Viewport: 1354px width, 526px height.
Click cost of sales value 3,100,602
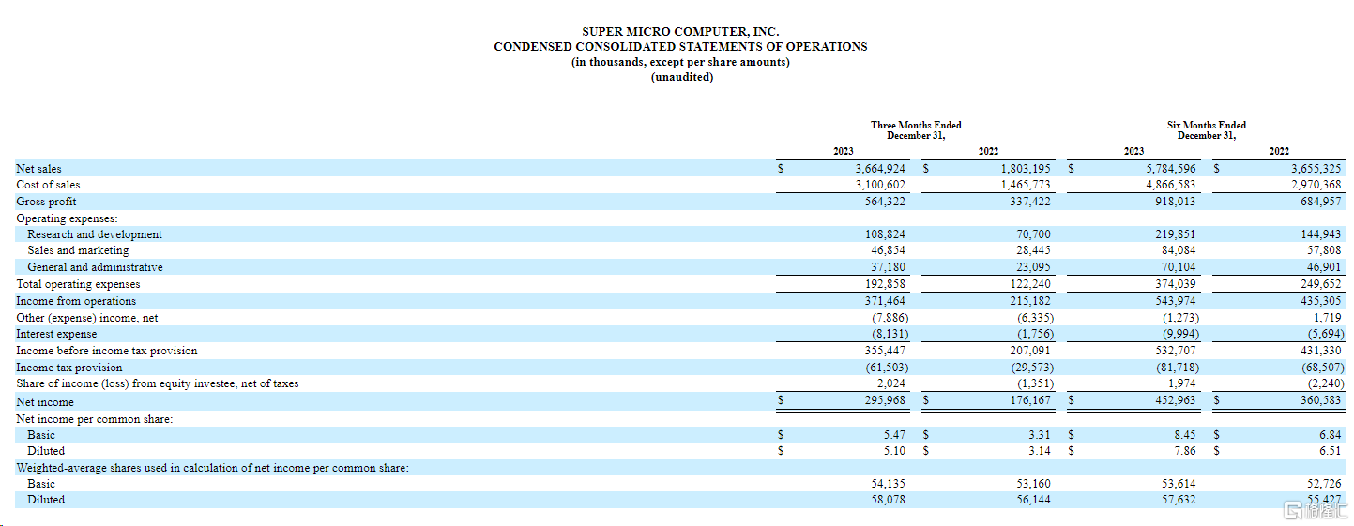pos(880,185)
